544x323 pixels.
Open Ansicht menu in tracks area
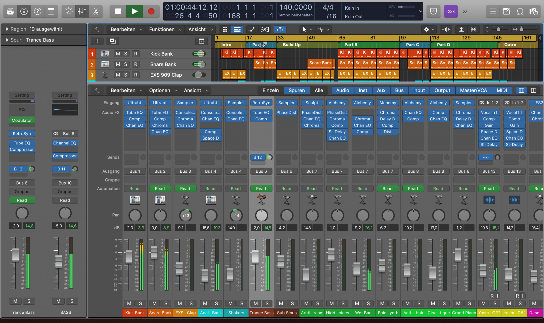(200, 29)
